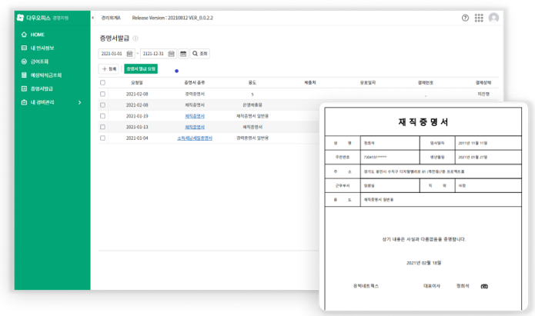This screenshot has height=316, width=535.
Task: Open calendar picker in end date field
Action: [x=172, y=54]
